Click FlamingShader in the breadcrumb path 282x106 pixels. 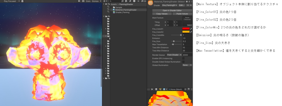(126, 4)
